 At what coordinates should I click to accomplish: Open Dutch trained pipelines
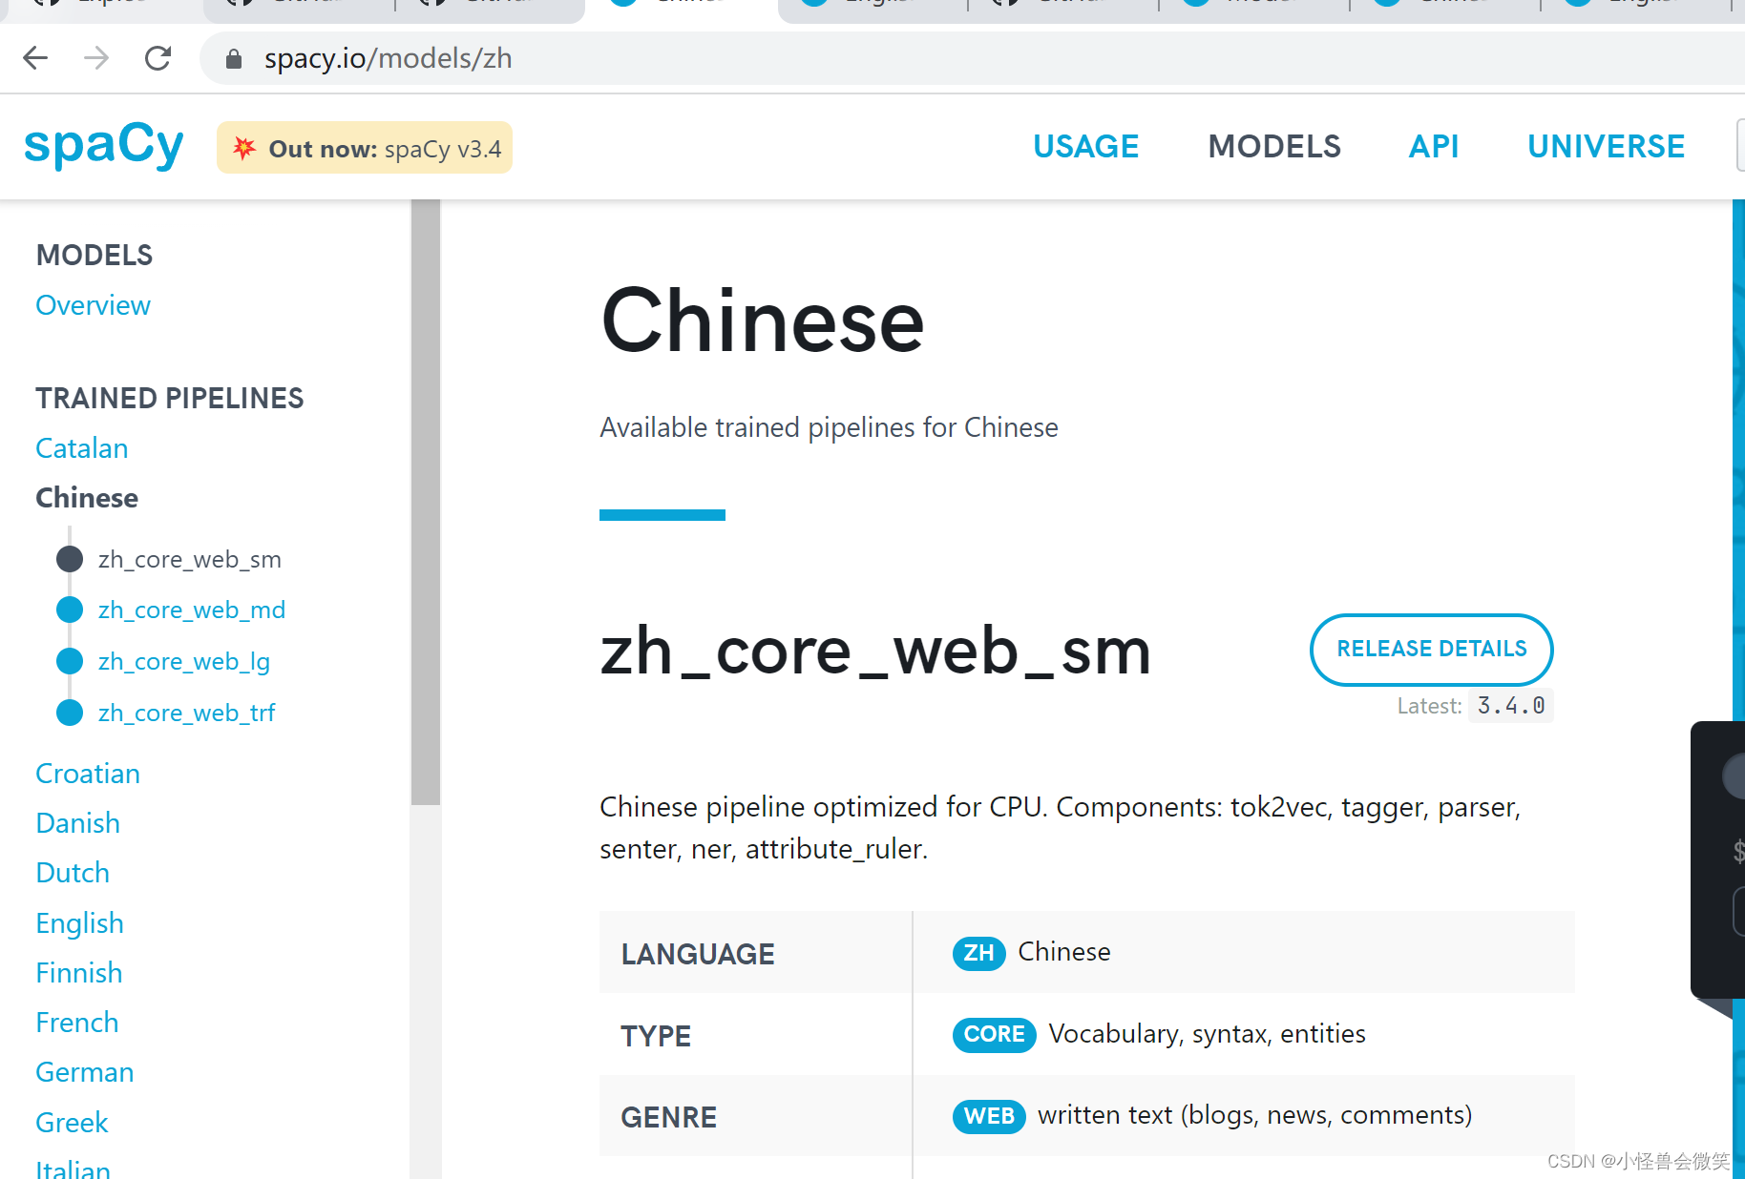coord(73,873)
